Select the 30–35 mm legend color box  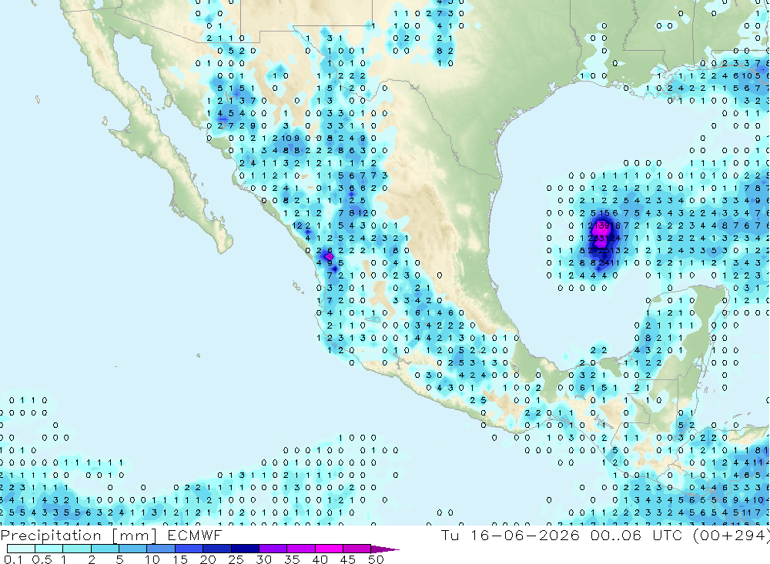pos(273,549)
